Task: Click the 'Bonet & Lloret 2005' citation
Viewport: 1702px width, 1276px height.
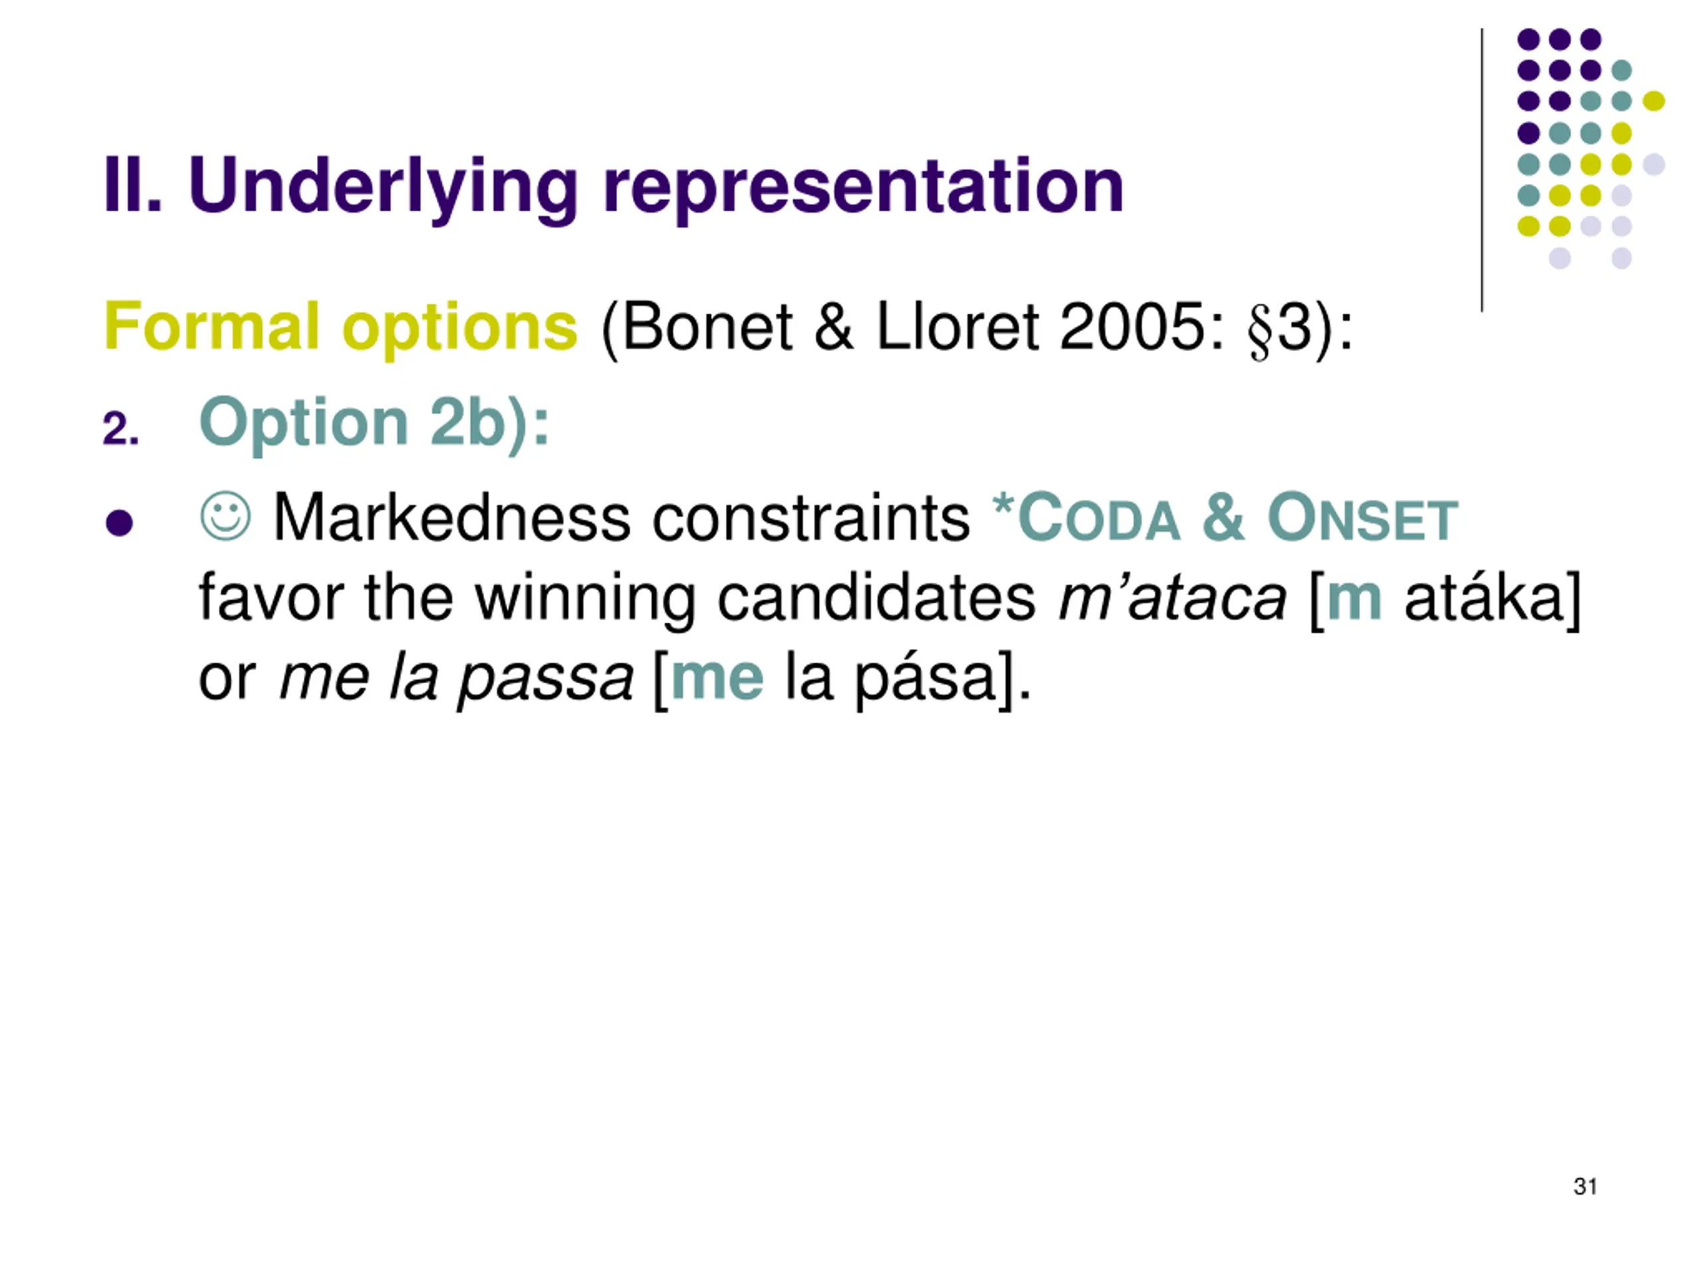Action: click(911, 327)
